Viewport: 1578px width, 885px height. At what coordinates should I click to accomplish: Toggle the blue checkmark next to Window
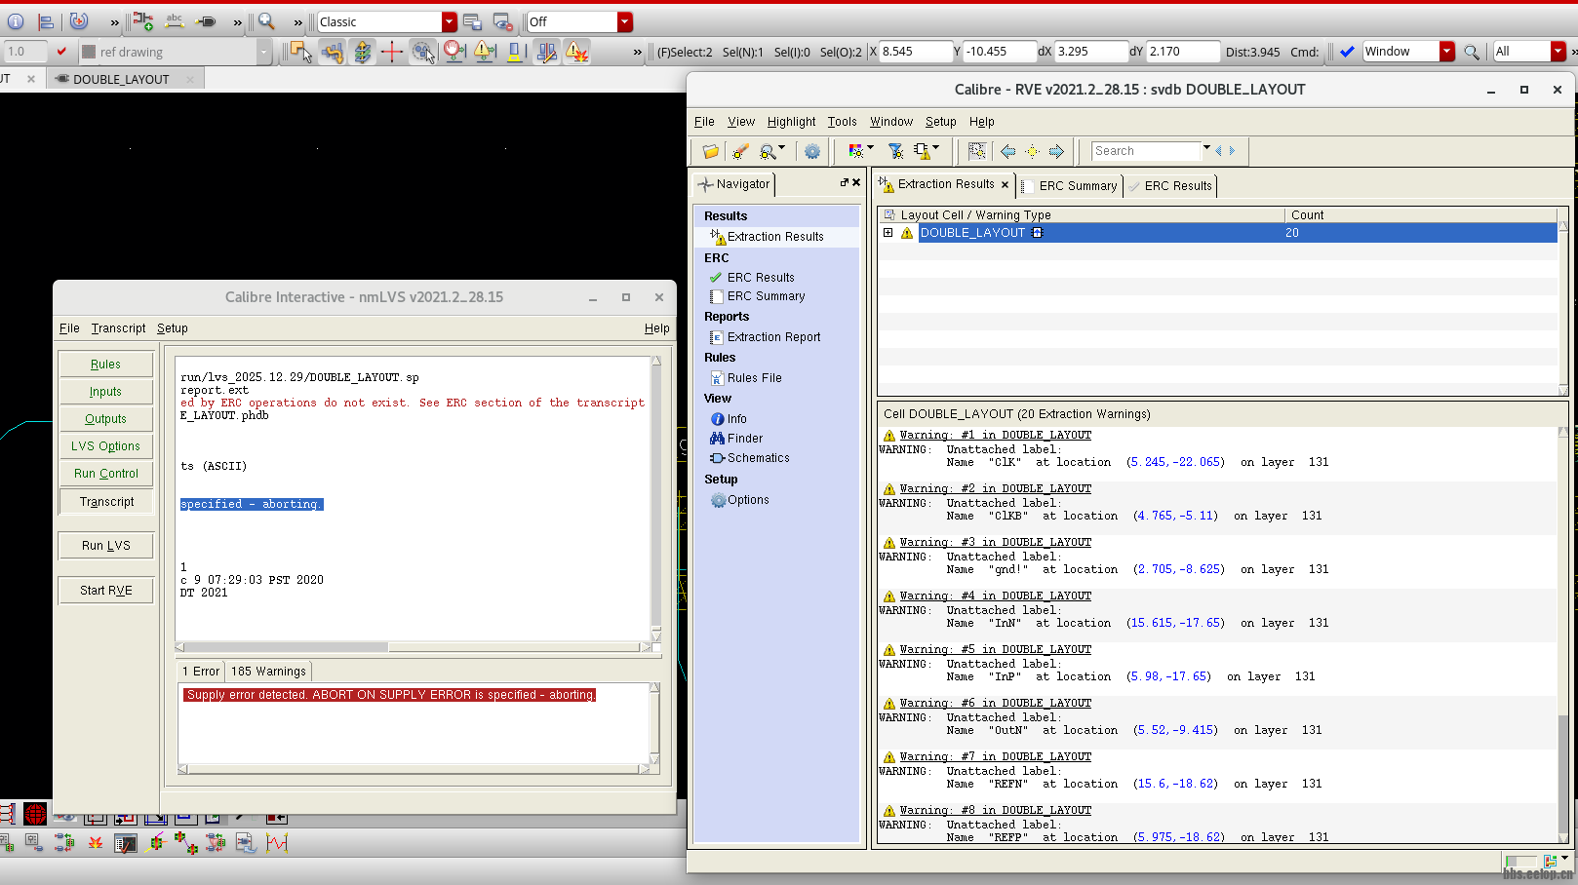point(1346,52)
